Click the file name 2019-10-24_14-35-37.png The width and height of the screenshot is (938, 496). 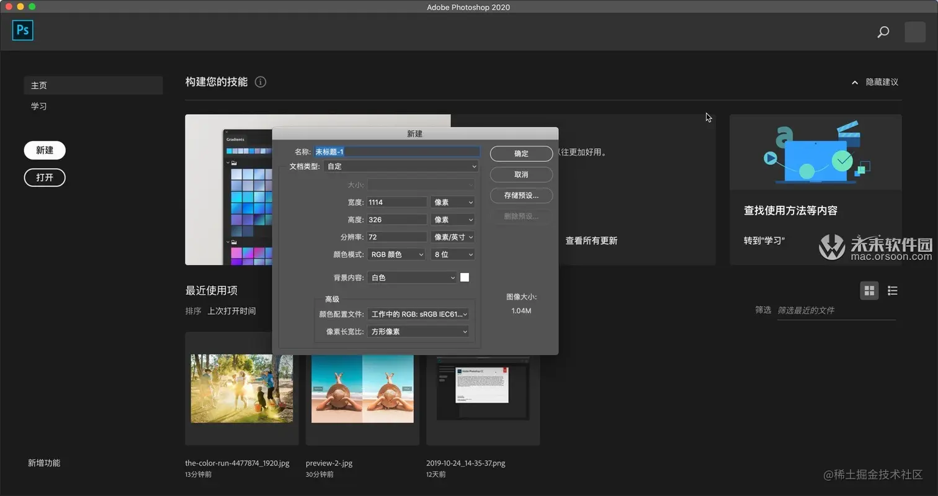(465, 463)
